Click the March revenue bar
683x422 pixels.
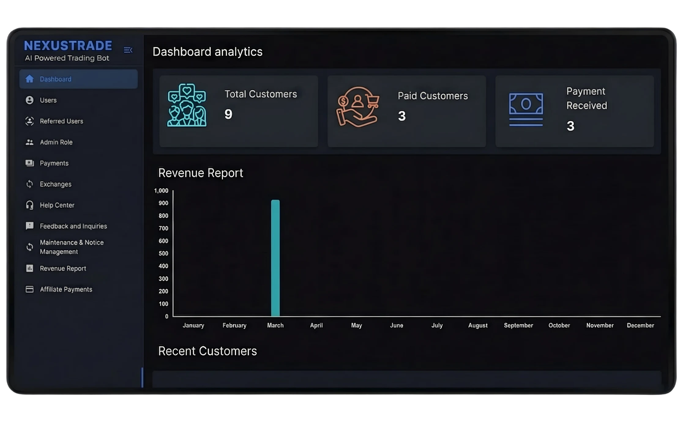[x=275, y=258]
